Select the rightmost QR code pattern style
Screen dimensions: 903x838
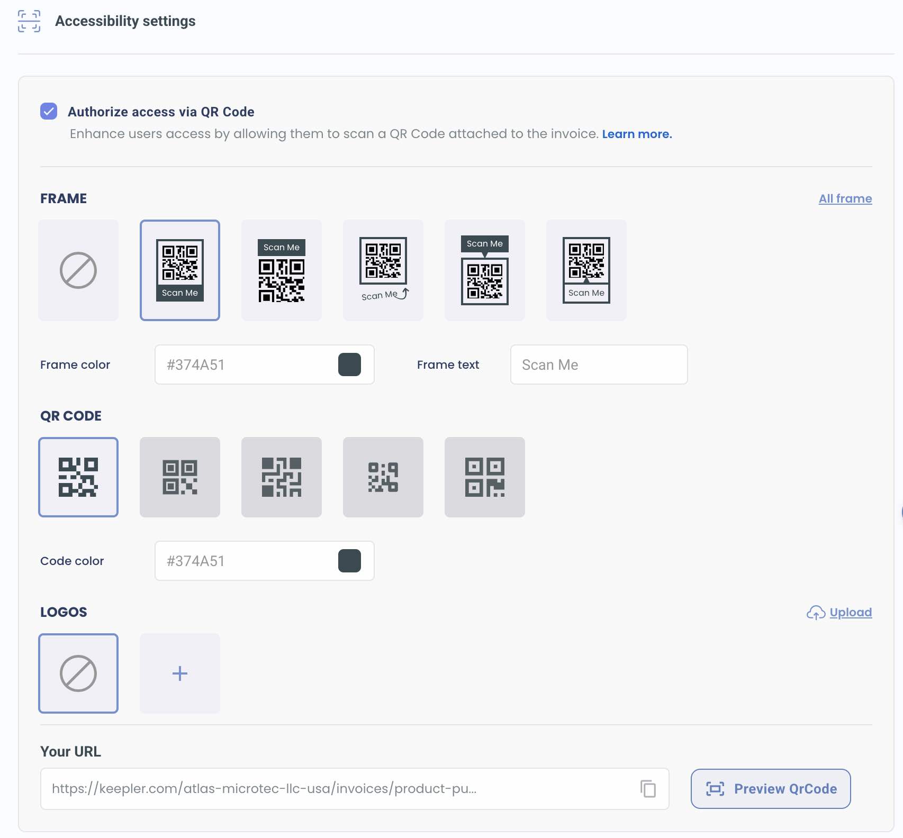(484, 477)
